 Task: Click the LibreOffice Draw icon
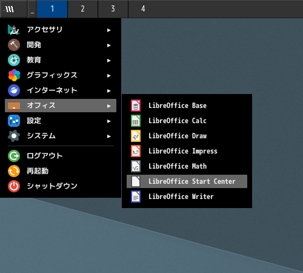pos(136,136)
